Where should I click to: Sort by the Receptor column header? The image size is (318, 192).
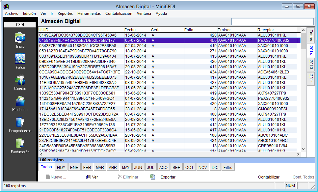pyautogui.click(x=277, y=30)
